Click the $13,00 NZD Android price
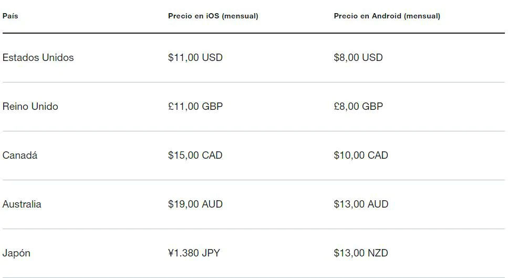 coord(360,253)
